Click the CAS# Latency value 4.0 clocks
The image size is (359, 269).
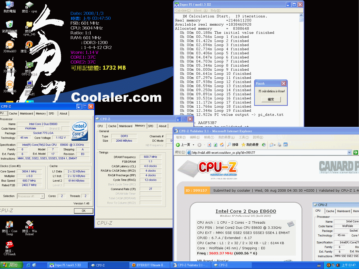[x=151, y=166]
